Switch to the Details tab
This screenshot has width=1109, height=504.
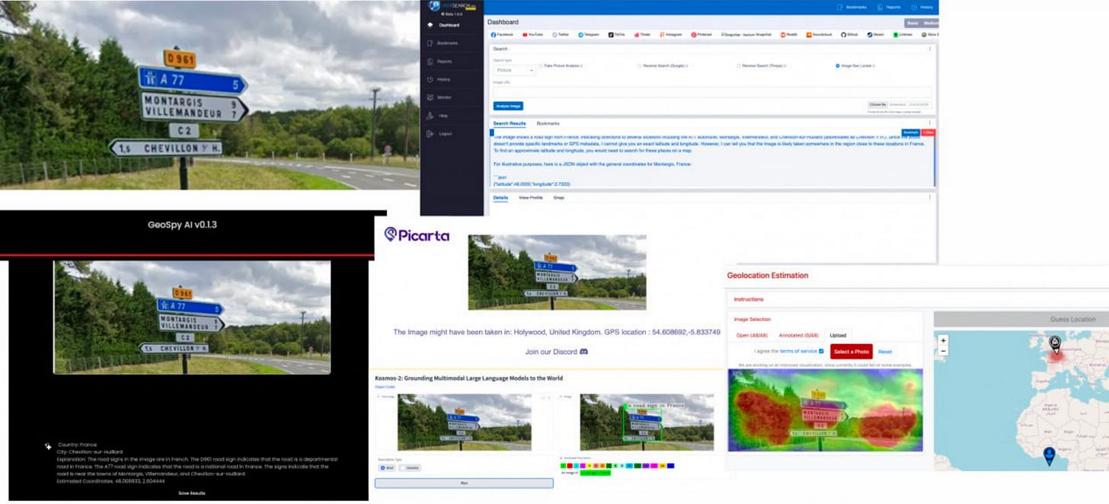500,198
